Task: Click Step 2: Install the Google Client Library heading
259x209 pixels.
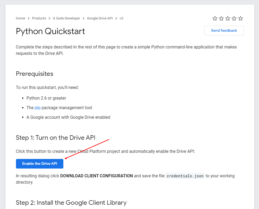Action: [71, 203]
